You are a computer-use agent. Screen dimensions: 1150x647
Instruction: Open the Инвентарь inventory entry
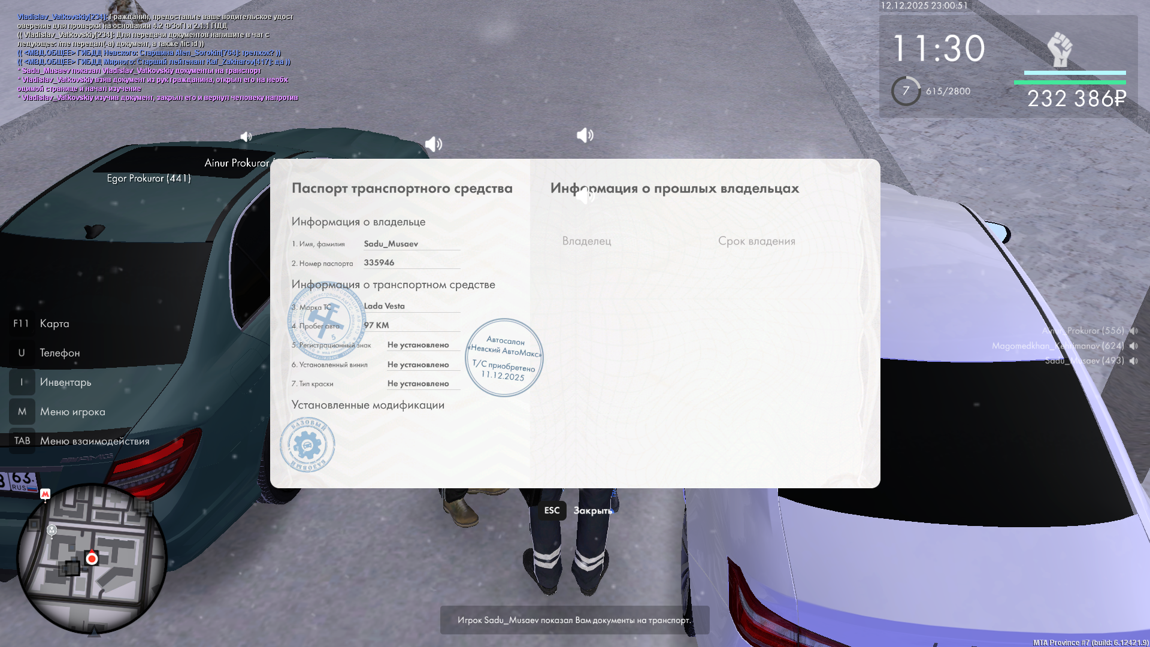[x=65, y=382]
